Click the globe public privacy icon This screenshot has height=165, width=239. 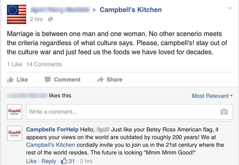50,19
